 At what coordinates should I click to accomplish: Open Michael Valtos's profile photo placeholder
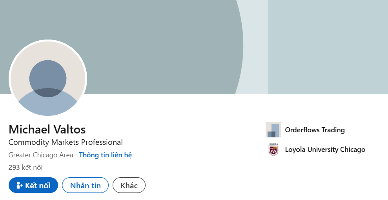(x=48, y=78)
